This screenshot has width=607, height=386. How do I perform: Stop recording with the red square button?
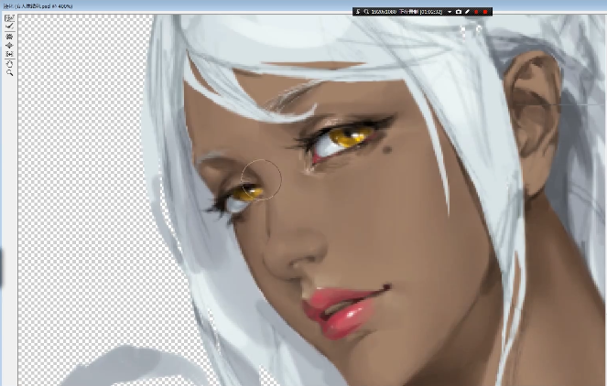point(485,12)
